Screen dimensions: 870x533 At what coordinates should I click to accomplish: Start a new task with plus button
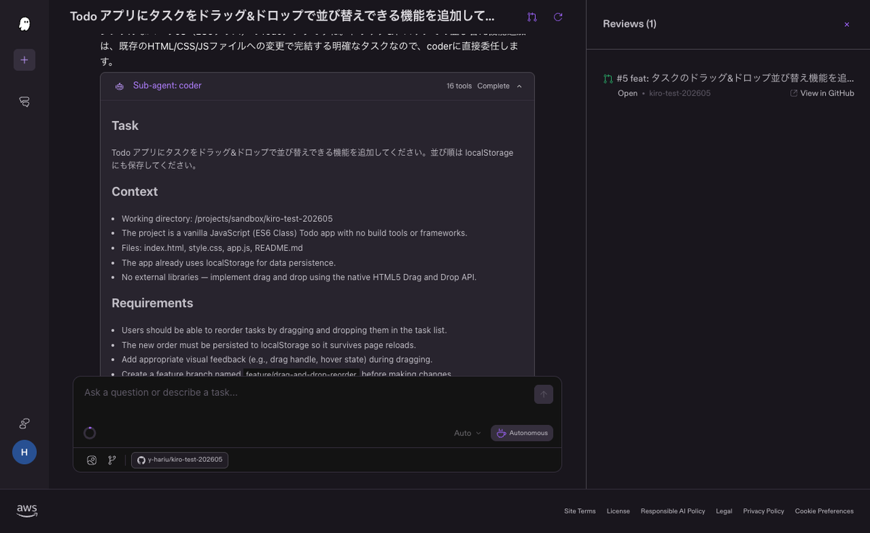[24, 59]
